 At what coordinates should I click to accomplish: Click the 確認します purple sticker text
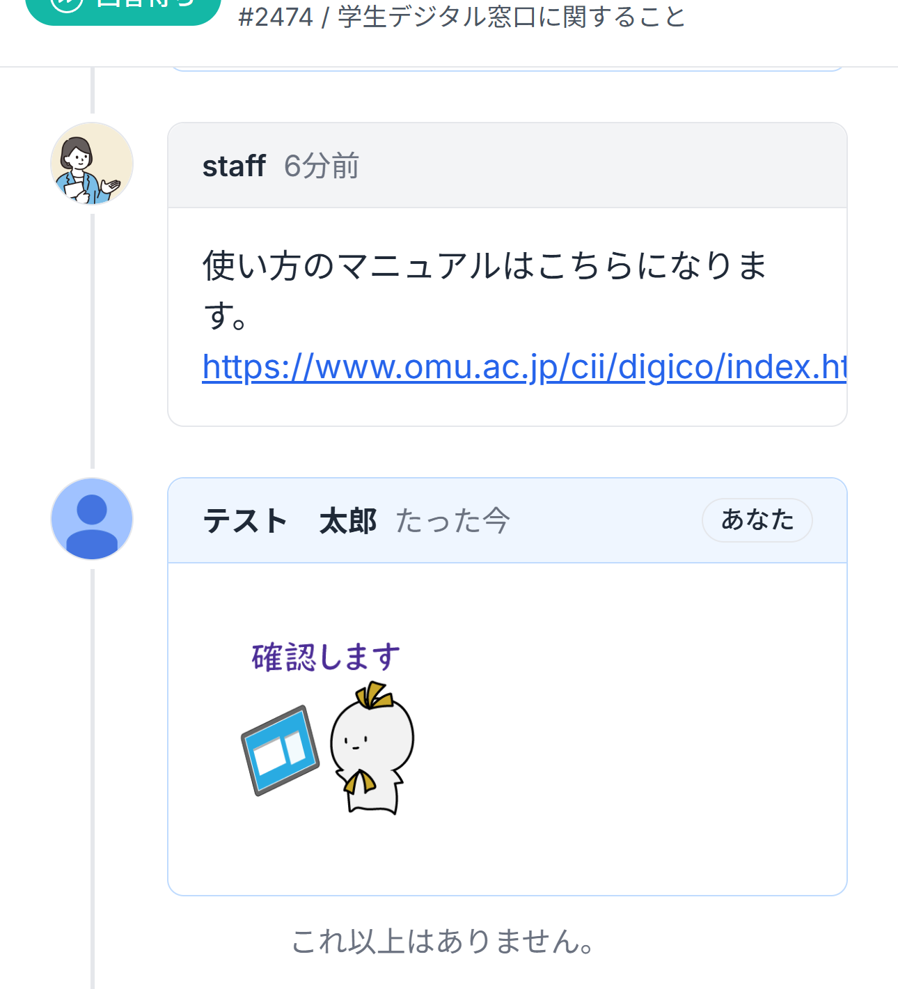tap(326, 657)
